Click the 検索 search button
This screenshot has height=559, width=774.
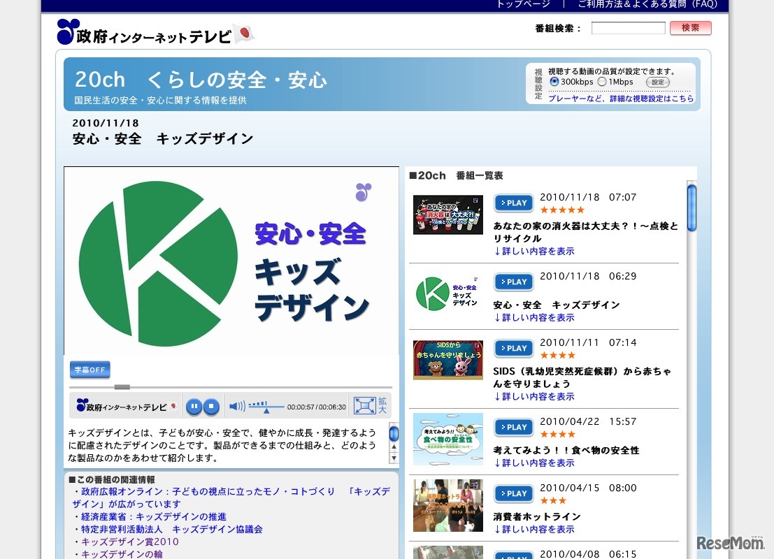pyautogui.click(x=690, y=28)
